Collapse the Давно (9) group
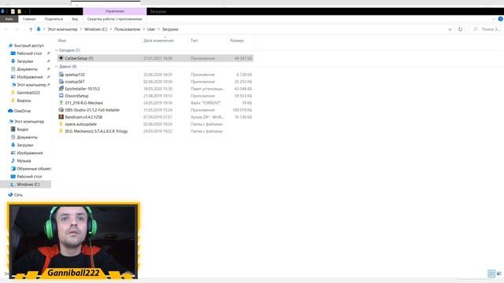Screen dimensions: 504x283 (56, 67)
